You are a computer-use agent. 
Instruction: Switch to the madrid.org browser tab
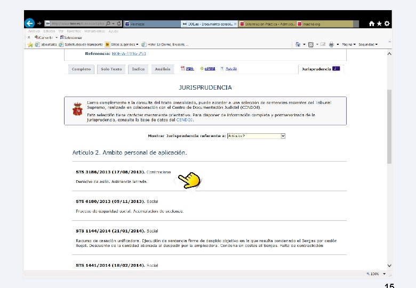(x=325, y=24)
